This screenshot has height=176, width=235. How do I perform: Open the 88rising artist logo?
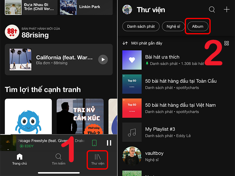[x=12, y=32]
